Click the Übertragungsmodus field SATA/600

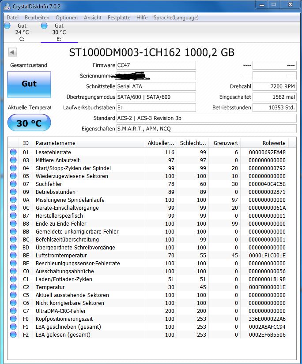[156, 97]
